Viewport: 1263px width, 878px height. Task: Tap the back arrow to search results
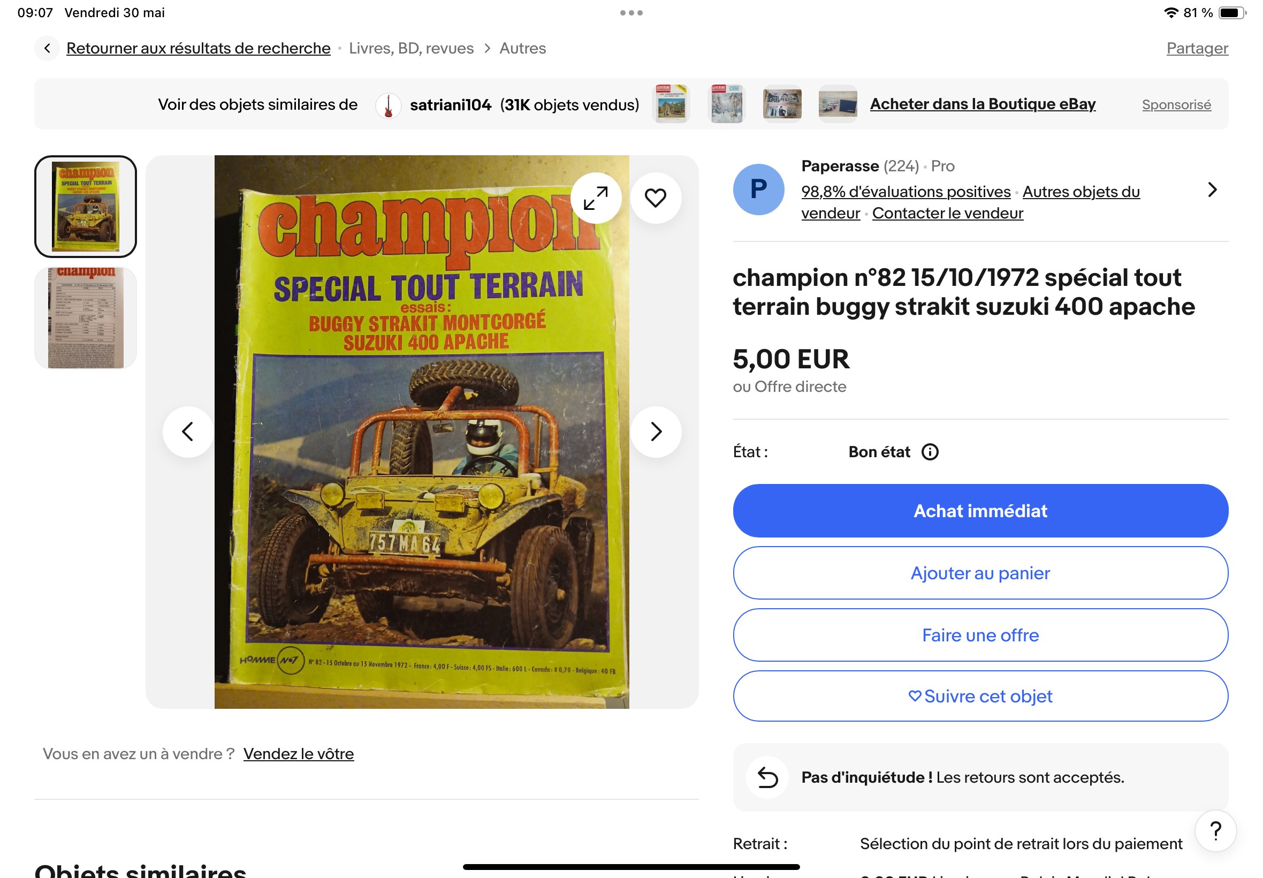pyautogui.click(x=47, y=48)
